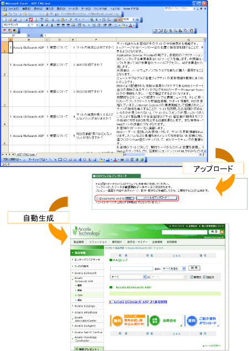Screen dimensions: 249x351
Task: Open the 条件 すべてを含む dropdown
Action: click(x=174, y=268)
